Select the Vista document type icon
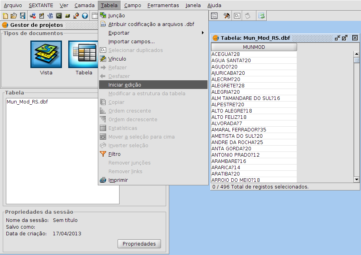This screenshot has height=255, width=361. coord(46,54)
